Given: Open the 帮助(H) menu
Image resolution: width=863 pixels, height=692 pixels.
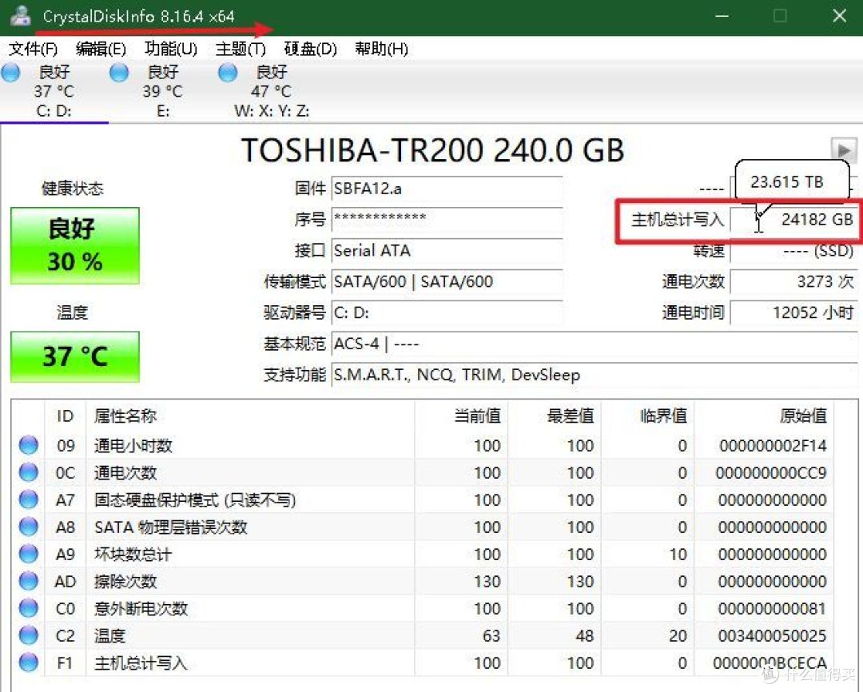Looking at the screenshot, I should coord(381,49).
